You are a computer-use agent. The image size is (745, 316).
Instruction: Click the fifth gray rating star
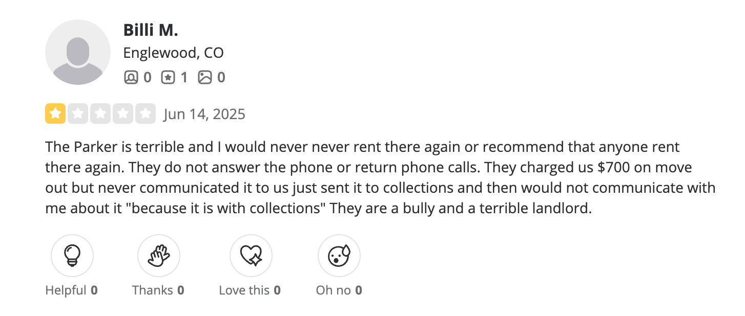click(x=146, y=114)
